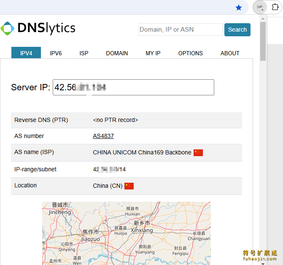Open the DOMAIN tab
Viewport: 283px width, 265px height.
pos(117,53)
